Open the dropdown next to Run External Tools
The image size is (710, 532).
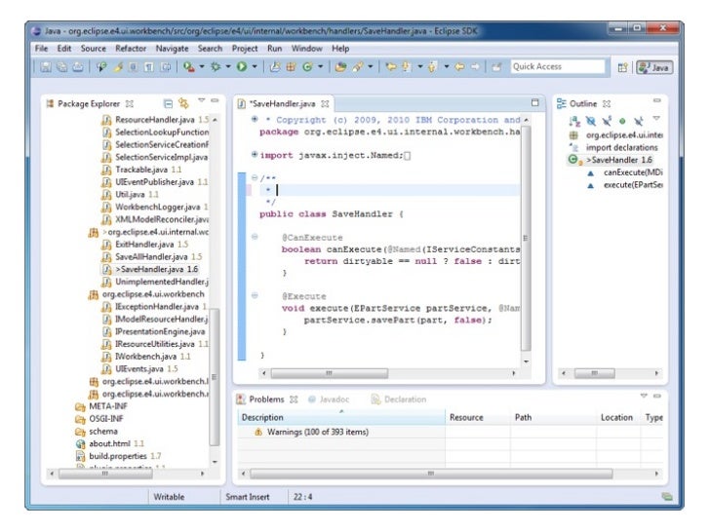[x=202, y=66]
